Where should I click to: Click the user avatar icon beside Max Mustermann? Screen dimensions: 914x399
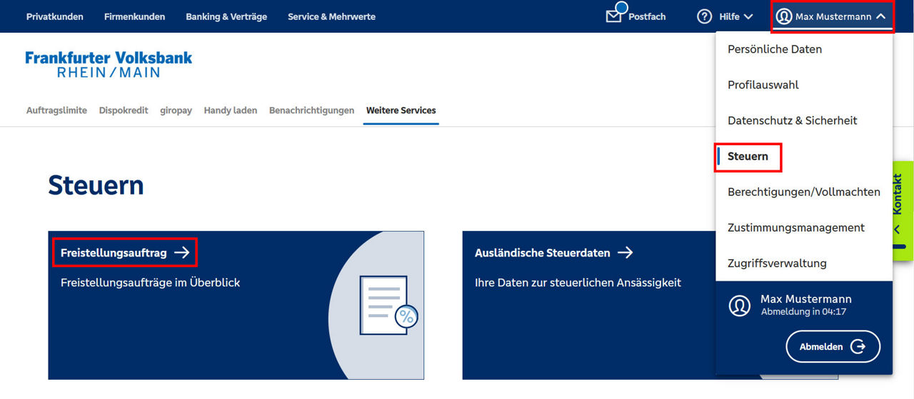coord(784,16)
